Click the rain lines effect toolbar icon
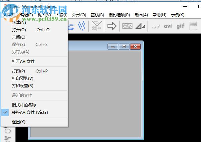 [82, 26]
